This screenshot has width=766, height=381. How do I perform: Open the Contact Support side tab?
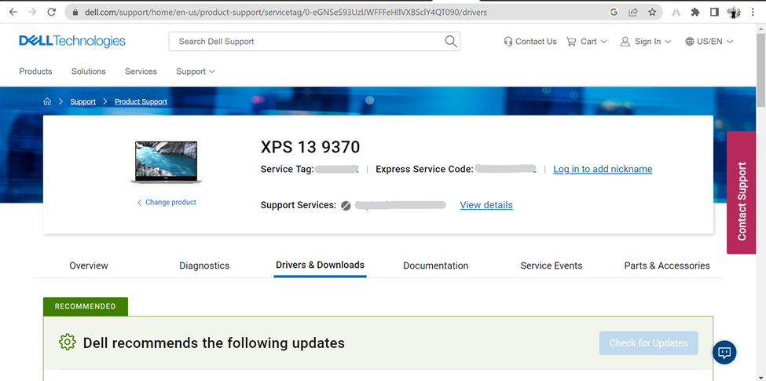(x=741, y=192)
